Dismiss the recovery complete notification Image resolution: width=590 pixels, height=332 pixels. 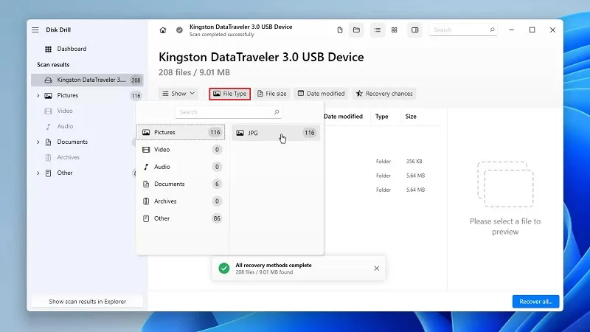pyautogui.click(x=377, y=269)
